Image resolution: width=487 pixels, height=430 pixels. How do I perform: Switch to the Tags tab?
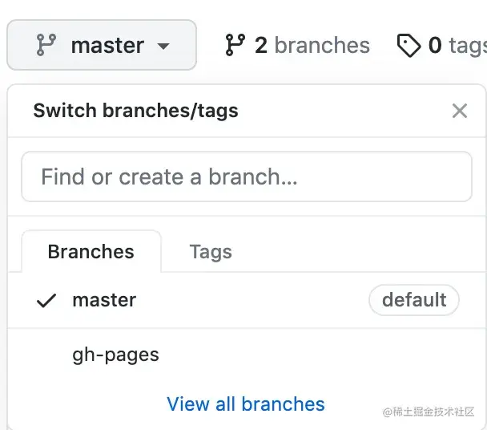[x=211, y=252]
